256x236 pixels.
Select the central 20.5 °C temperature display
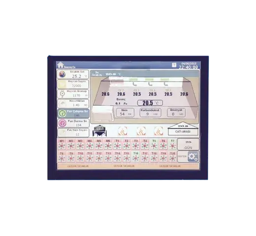tap(150, 103)
